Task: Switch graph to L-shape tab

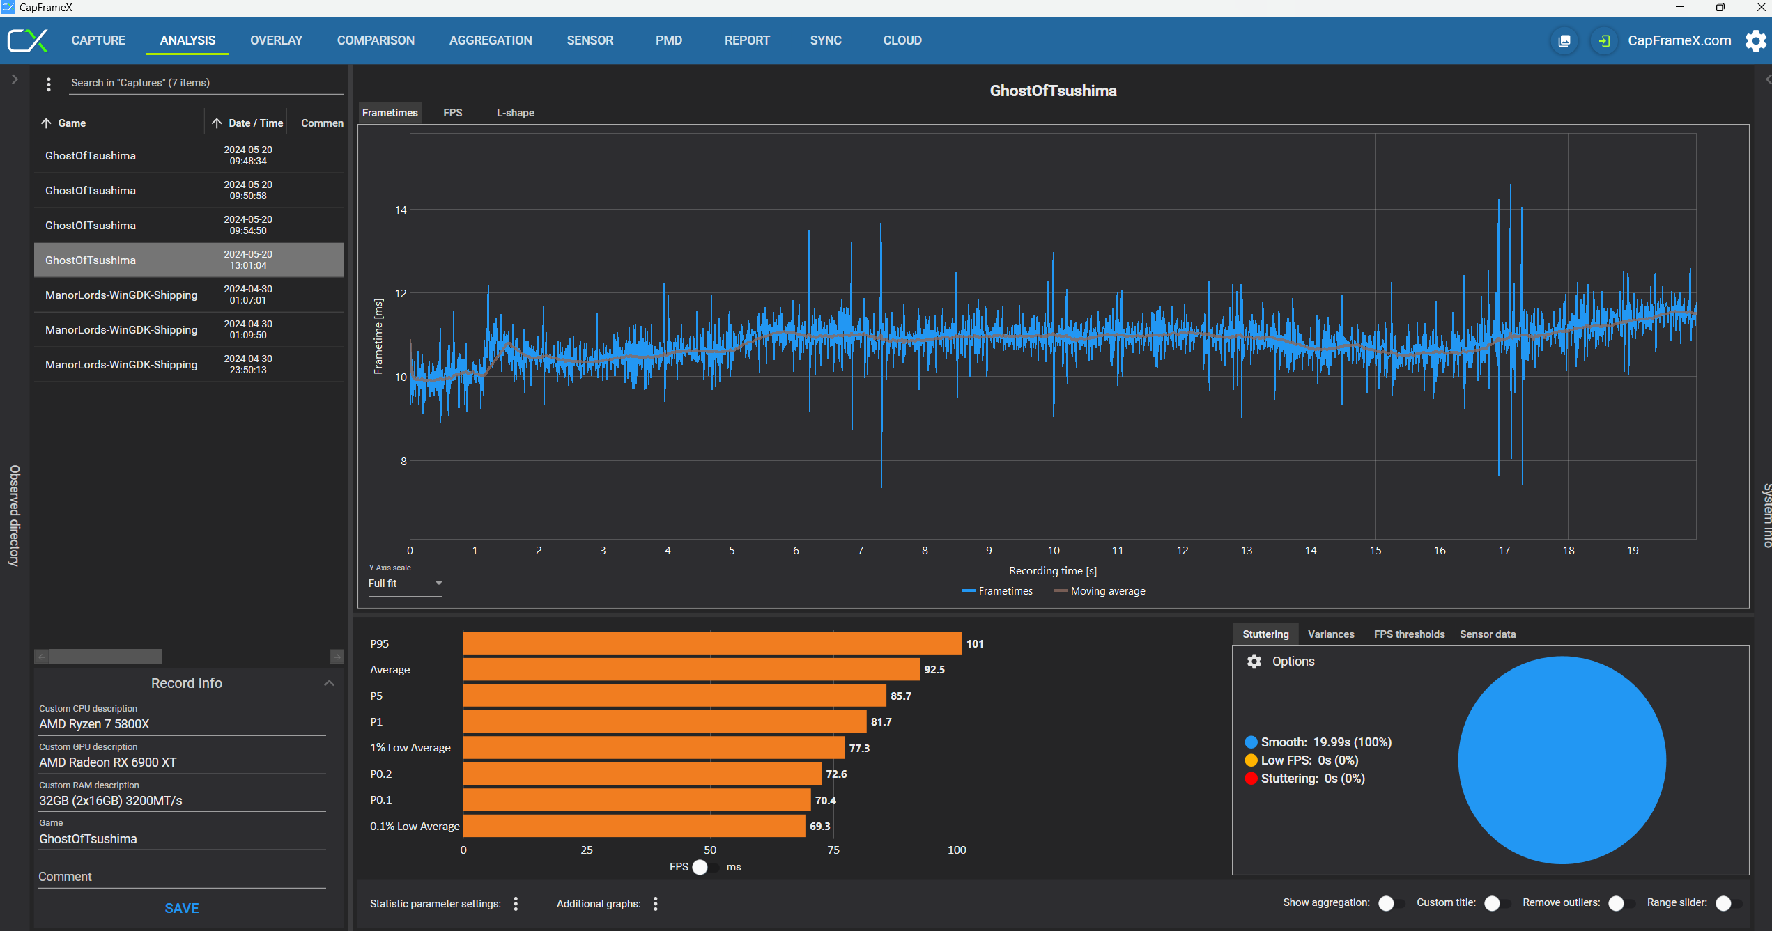Action: [x=515, y=113]
